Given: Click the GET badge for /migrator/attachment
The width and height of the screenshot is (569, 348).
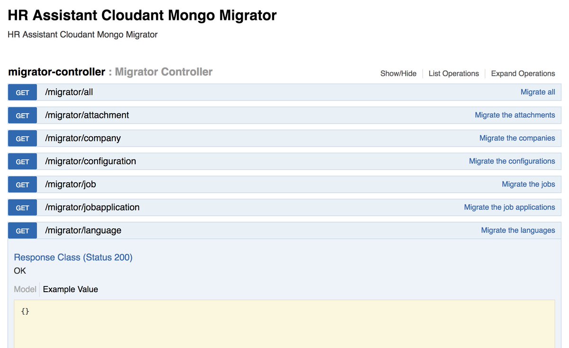Looking at the screenshot, I should pos(22,115).
